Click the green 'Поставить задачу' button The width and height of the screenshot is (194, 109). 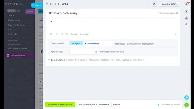(x=60, y=104)
